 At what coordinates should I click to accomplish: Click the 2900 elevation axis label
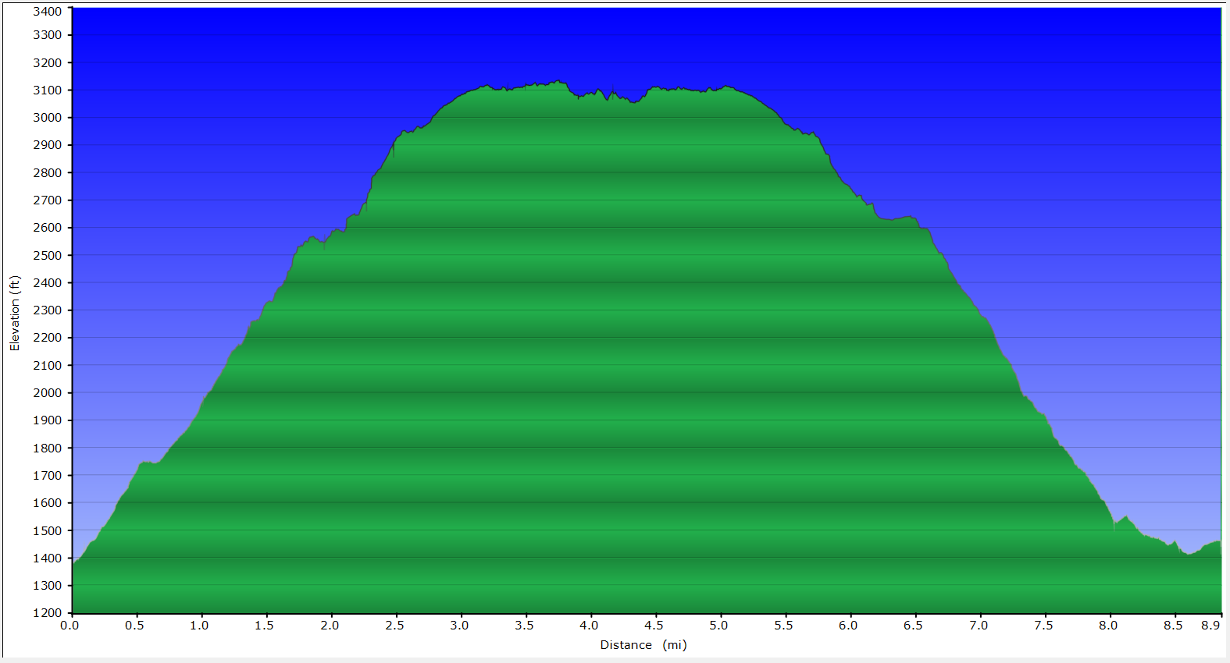coord(47,145)
